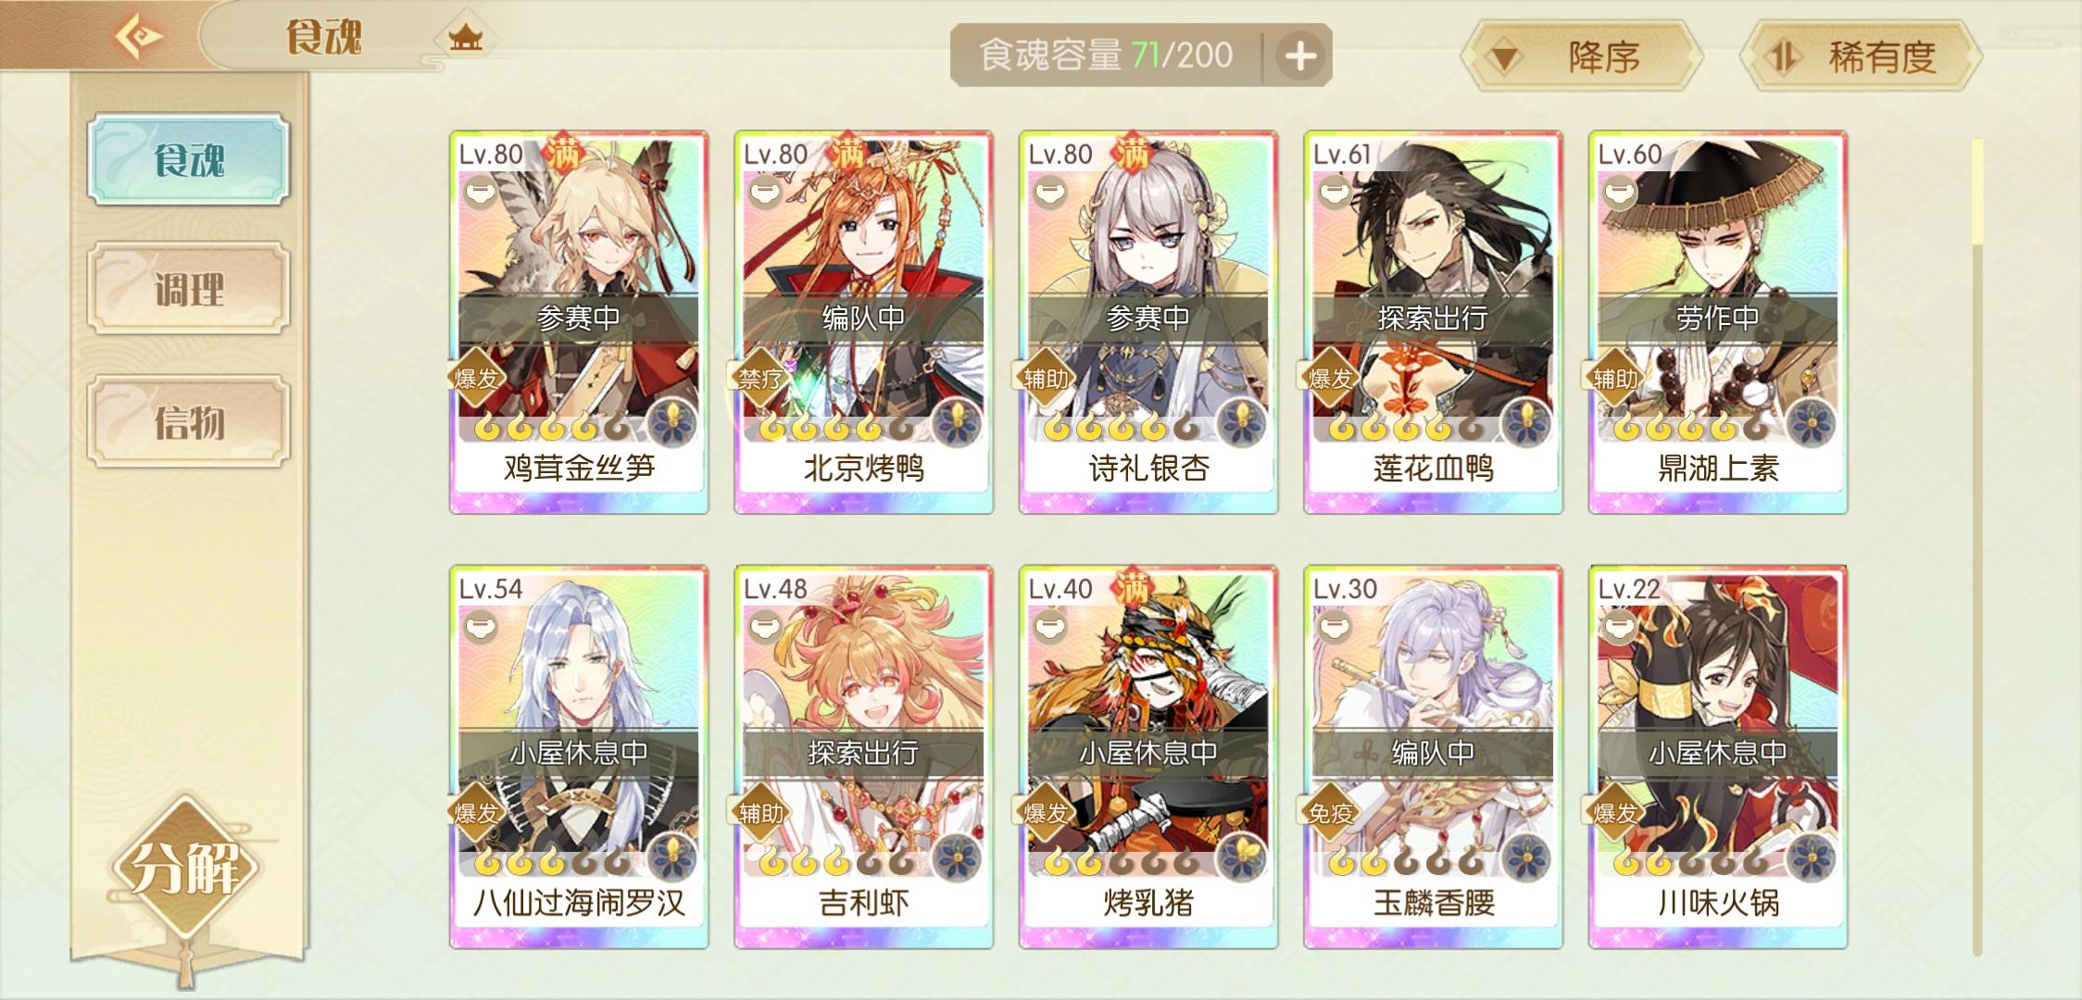
Task: Switch to the 调理 tab
Action: (189, 289)
